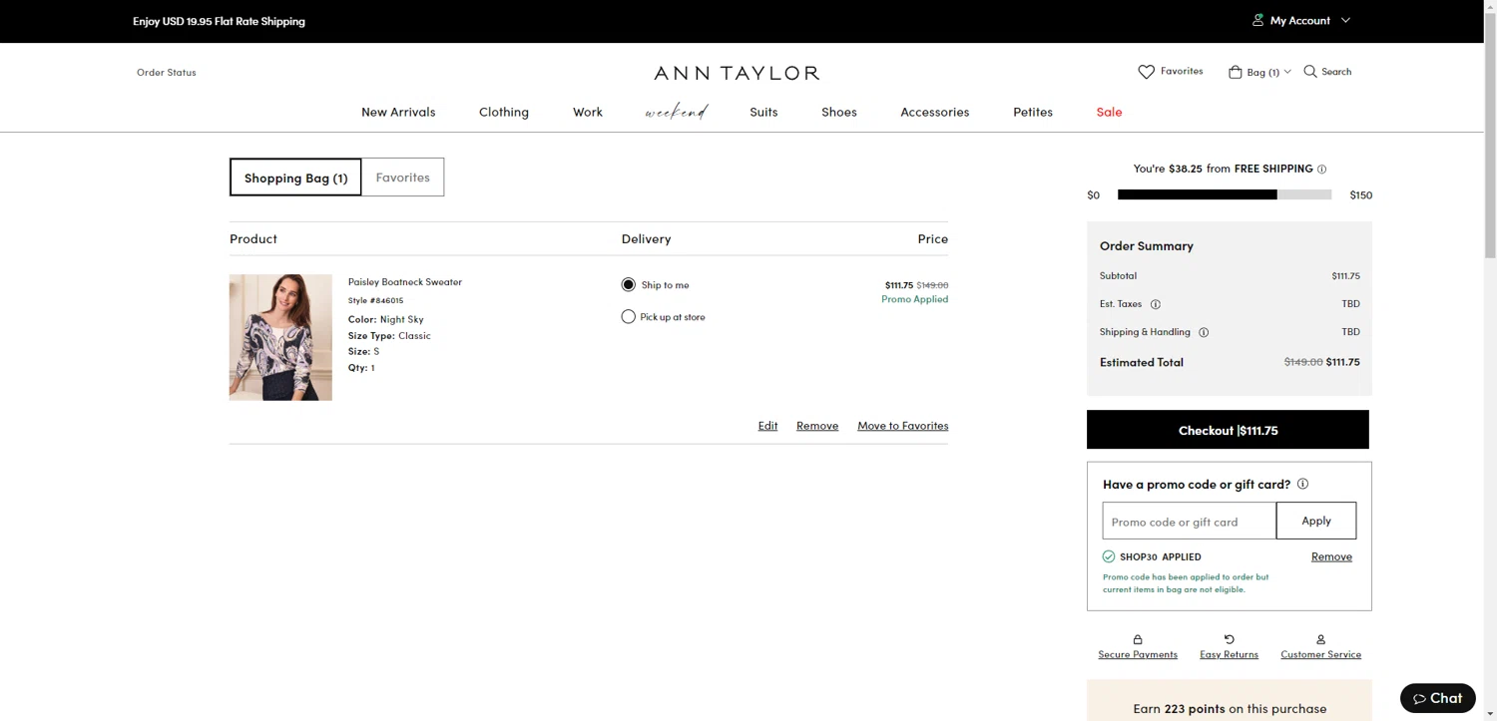This screenshot has height=721, width=1497.
Task: Expand the Bag (1) dropdown arrow
Action: pos(1287,72)
